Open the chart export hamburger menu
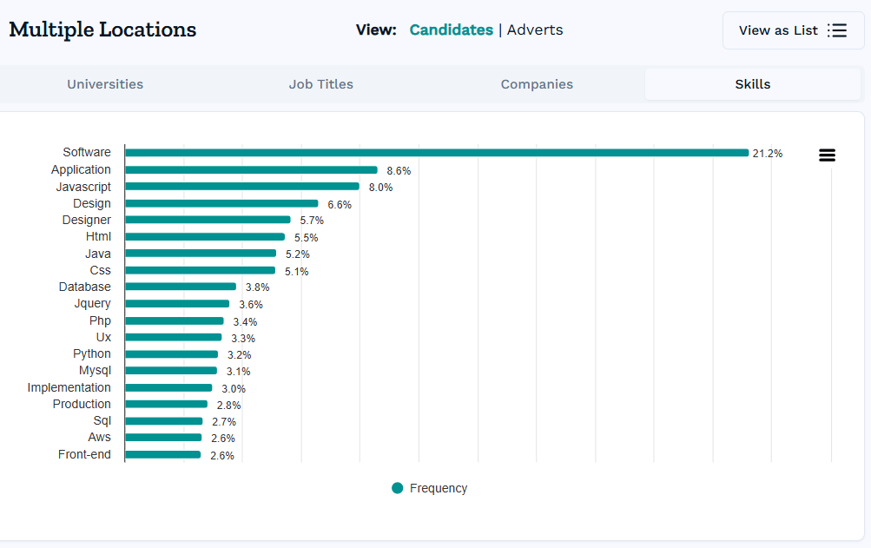 826,155
